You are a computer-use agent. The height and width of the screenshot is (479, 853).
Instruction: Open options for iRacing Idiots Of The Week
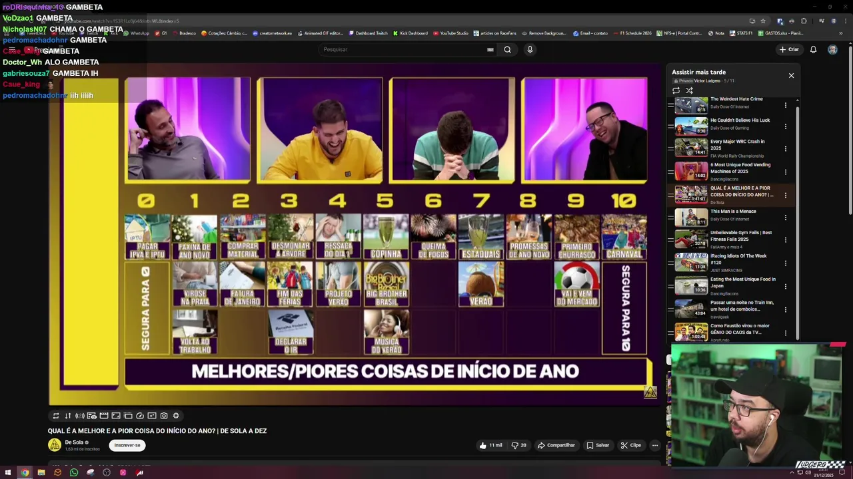[785, 263]
